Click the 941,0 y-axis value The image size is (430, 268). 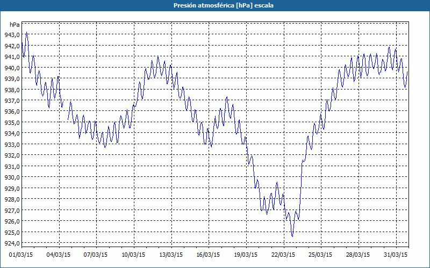click(12, 57)
